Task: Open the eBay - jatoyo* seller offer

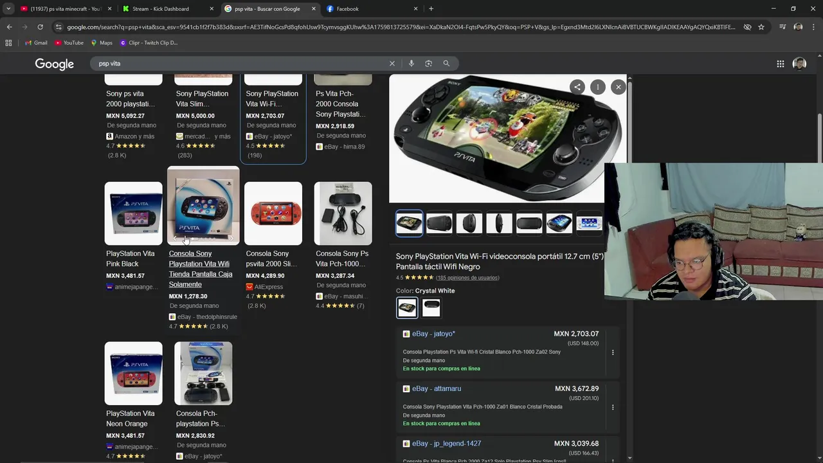Action: [x=433, y=334]
